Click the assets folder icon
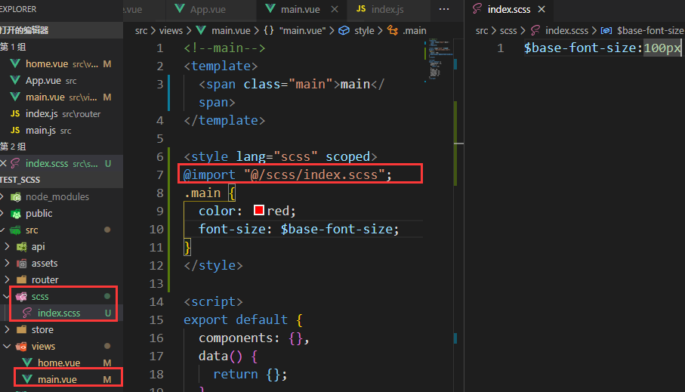The height and width of the screenshot is (392, 685). (21, 264)
